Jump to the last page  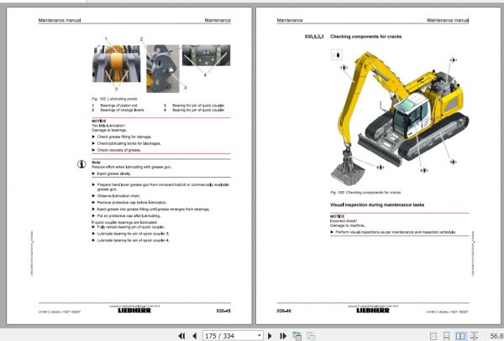(x=283, y=335)
